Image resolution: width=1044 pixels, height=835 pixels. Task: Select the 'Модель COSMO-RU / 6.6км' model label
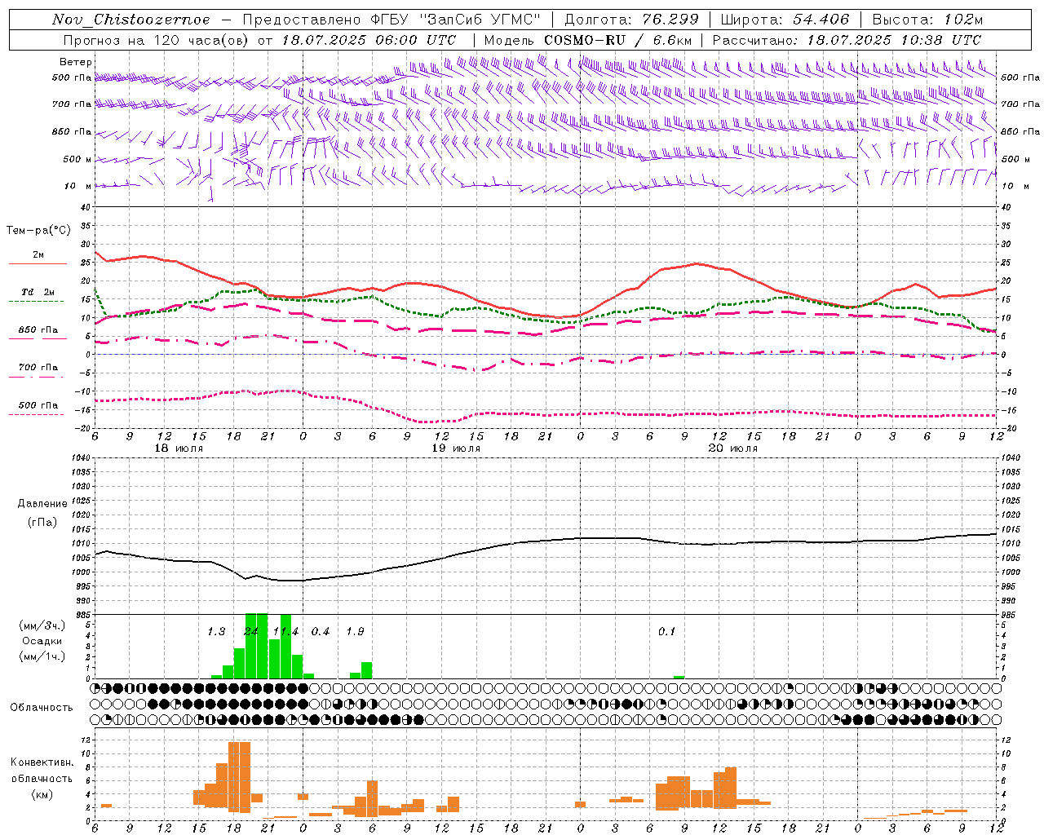(x=588, y=40)
